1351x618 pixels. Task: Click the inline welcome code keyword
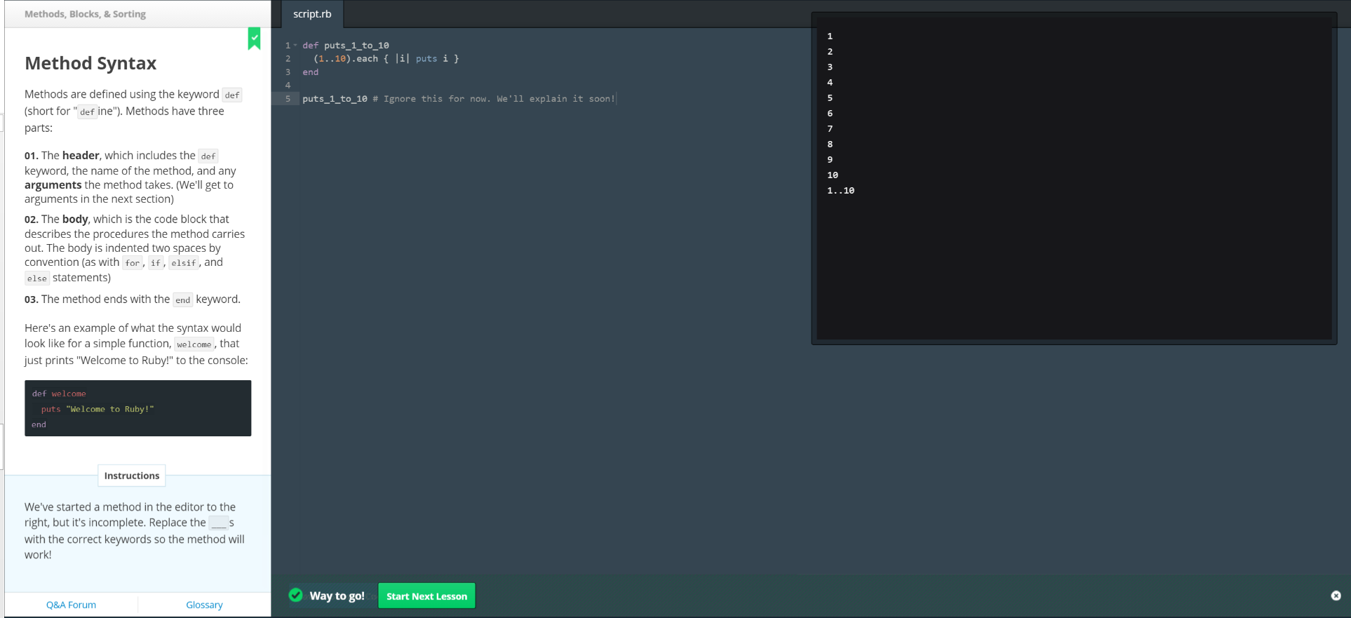click(x=194, y=344)
